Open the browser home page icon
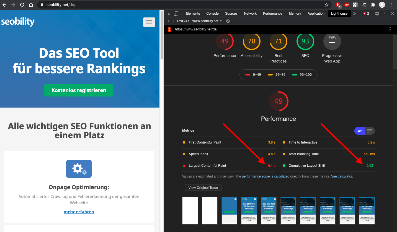397x232 pixels. tap(31, 5)
